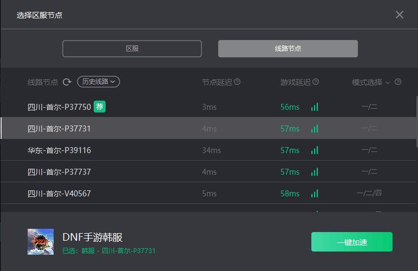Switch to the 区服 tab
This screenshot has height=271, width=418.
(132, 49)
